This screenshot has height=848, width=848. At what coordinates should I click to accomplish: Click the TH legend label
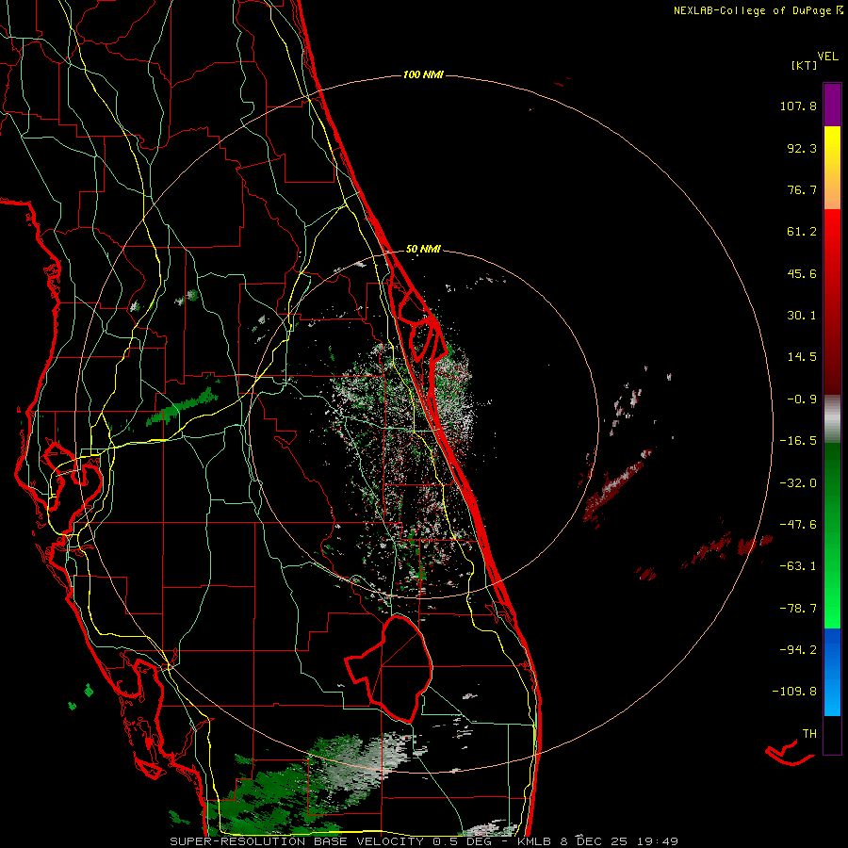[809, 734]
